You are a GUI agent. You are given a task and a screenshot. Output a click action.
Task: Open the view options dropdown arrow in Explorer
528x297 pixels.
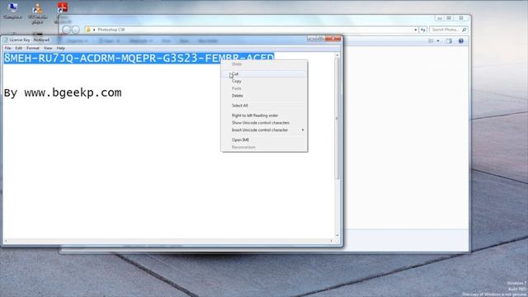pos(438,40)
